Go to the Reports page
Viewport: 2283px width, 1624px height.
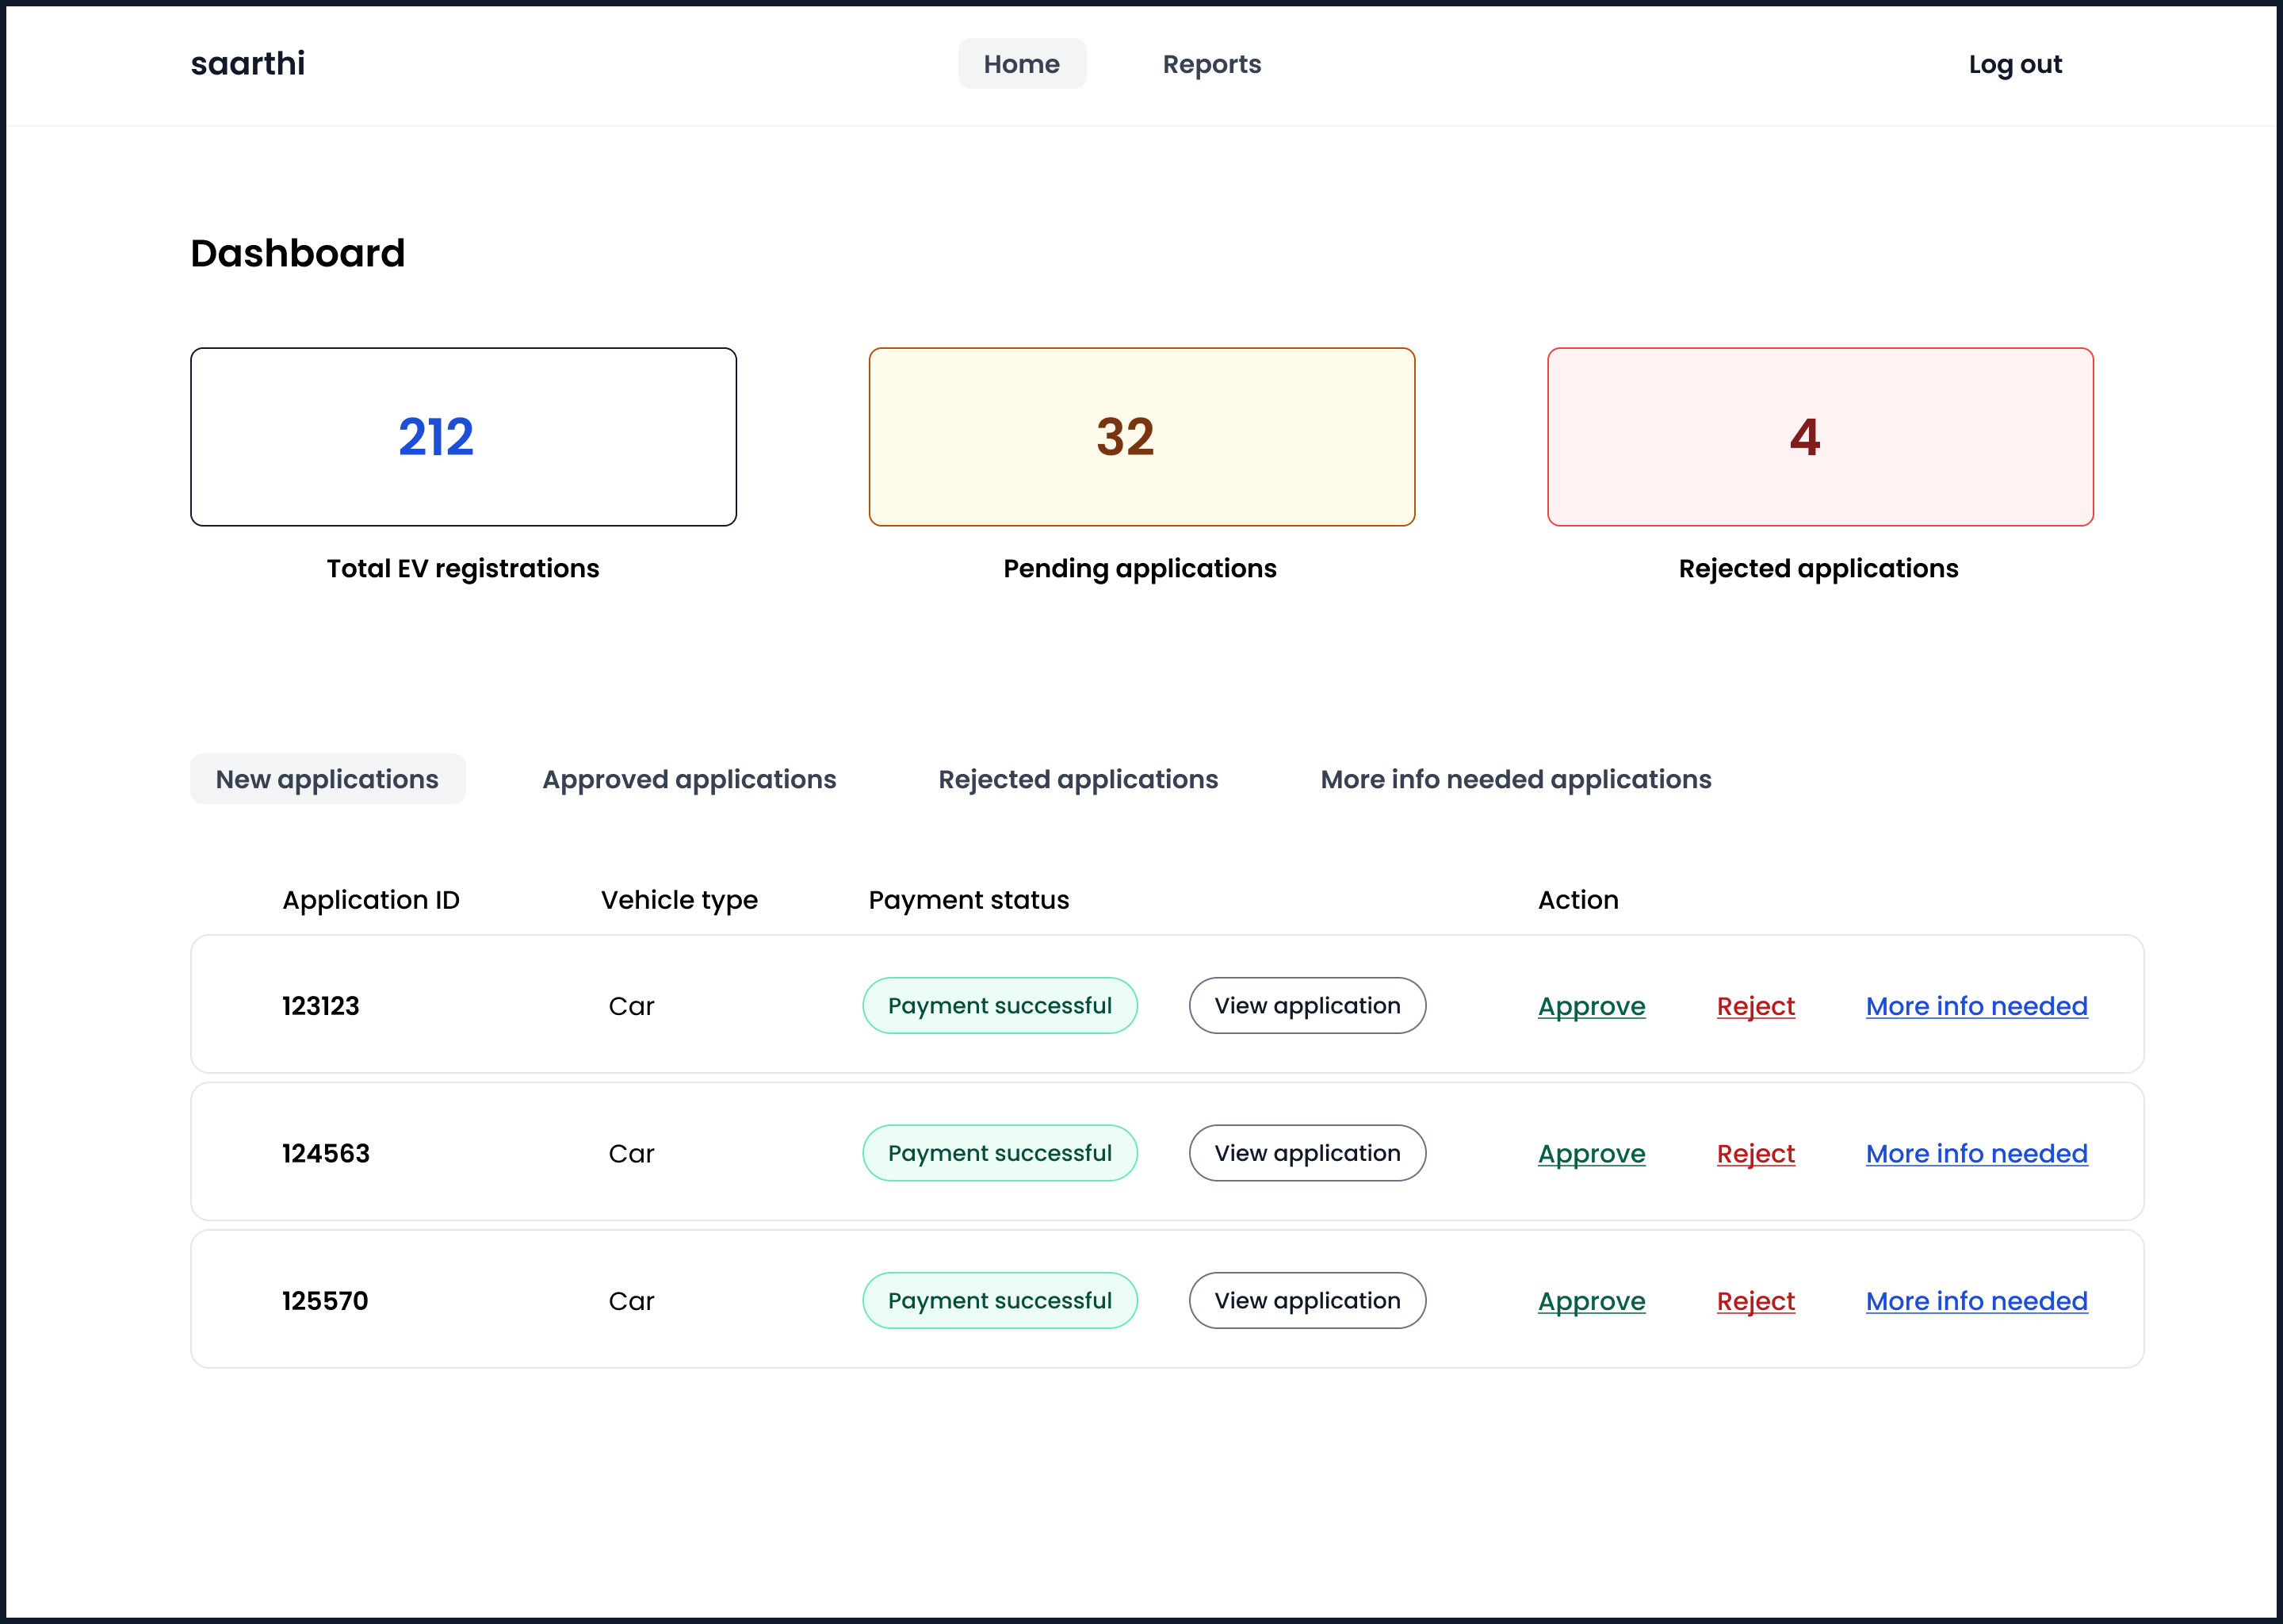(1210, 64)
